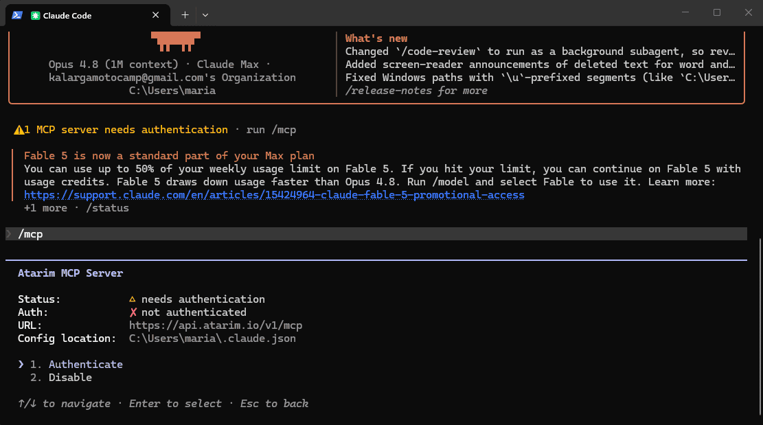Screen dimensions: 763x425
Task: Click the '/mcp' command input line
Action: [x=376, y=234]
